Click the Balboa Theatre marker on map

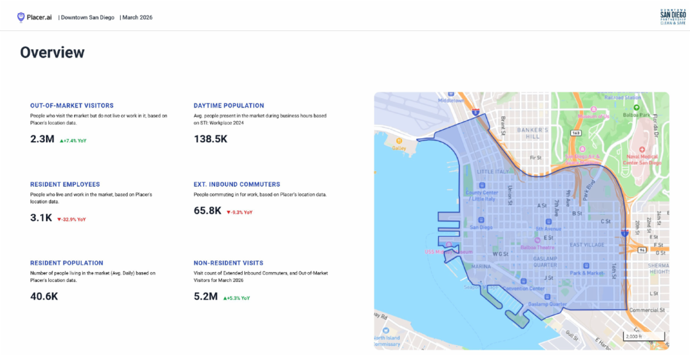click(536, 241)
